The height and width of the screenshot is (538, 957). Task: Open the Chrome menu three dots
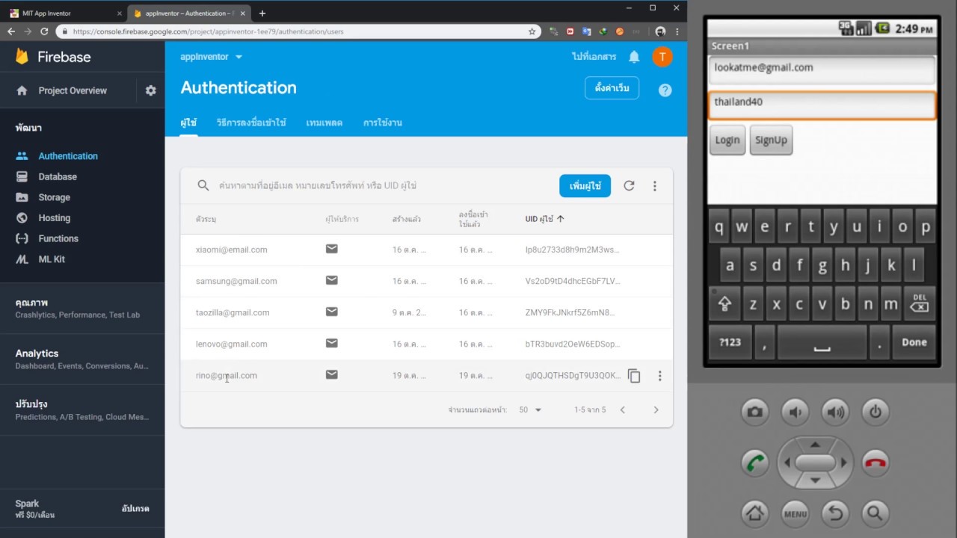pyautogui.click(x=677, y=31)
